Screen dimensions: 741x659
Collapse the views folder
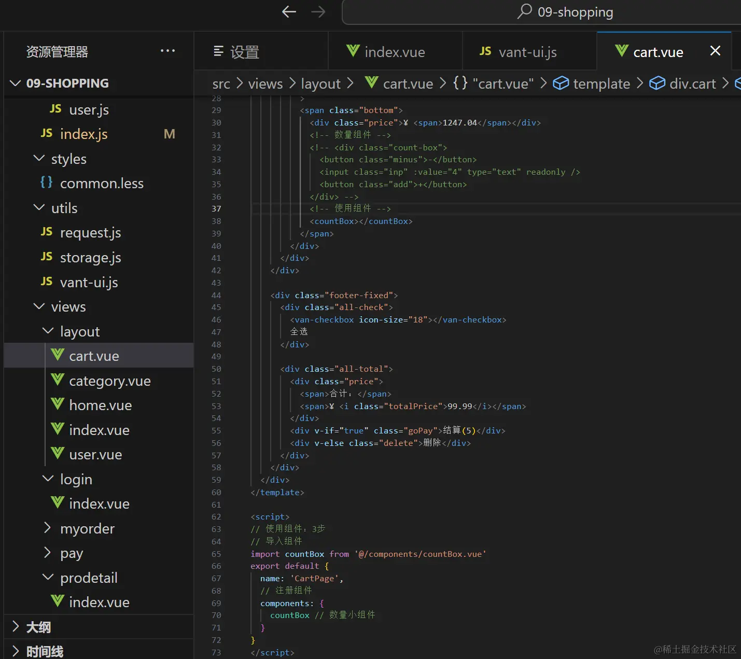[39, 306]
